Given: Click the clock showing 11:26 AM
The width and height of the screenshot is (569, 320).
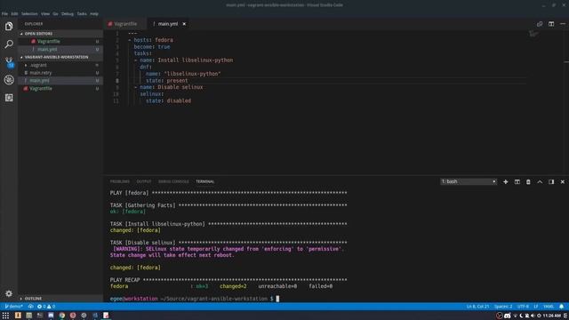Looking at the screenshot, I should 552,316.
